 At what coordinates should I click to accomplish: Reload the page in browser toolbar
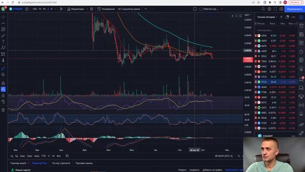click(x=13, y=2)
